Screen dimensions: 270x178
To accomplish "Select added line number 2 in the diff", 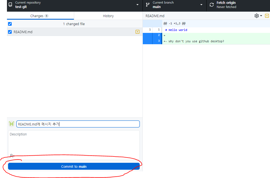I will [x=159, y=35].
